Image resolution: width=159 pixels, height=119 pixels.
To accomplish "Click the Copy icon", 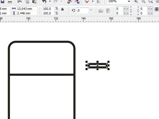I will [x=27, y=2].
